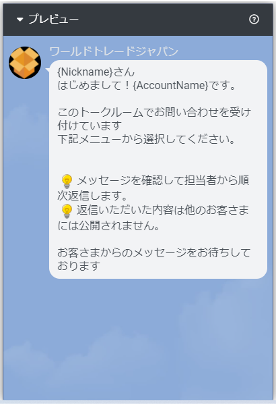Select the ワールドトレードジャパン account name
This screenshot has width=276, height=405.
(114, 51)
